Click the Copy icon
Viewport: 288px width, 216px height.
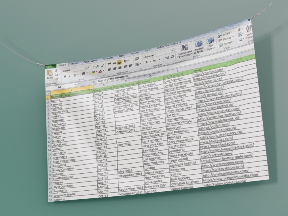click(56, 75)
